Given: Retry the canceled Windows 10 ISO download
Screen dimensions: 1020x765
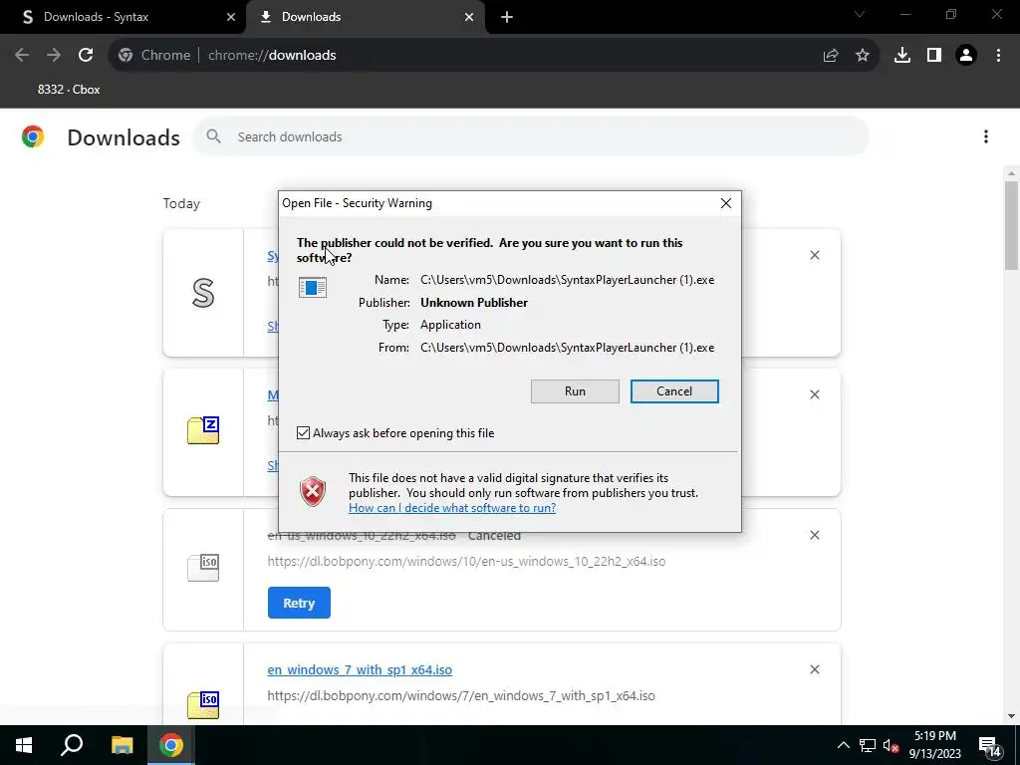Looking at the screenshot, I should point(299,603).
